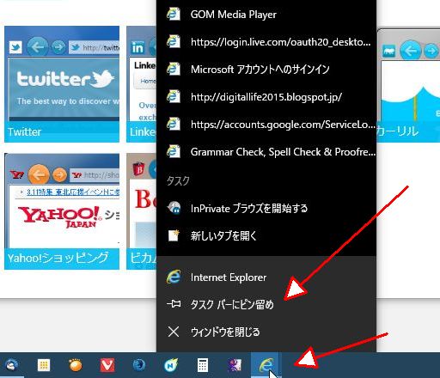
Task: Launch Vivaldi browser from taskbar
Action: 107,365
